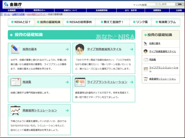
Task: Click sidebar book icon beside 用語集
Action: (x=146, y=60)
